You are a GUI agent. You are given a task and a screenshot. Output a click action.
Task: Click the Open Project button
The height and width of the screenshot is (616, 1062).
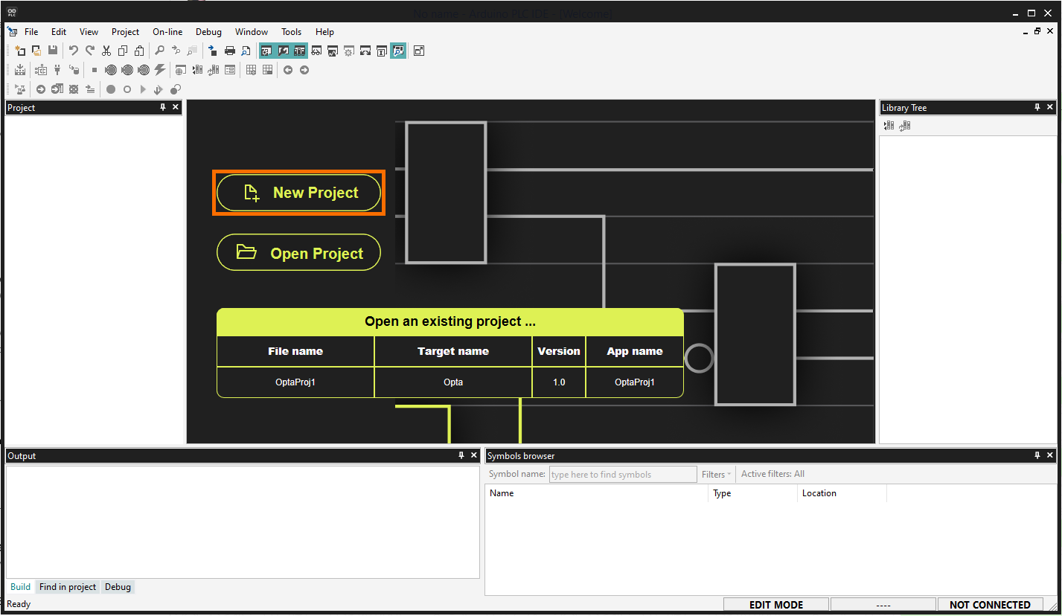298,253
